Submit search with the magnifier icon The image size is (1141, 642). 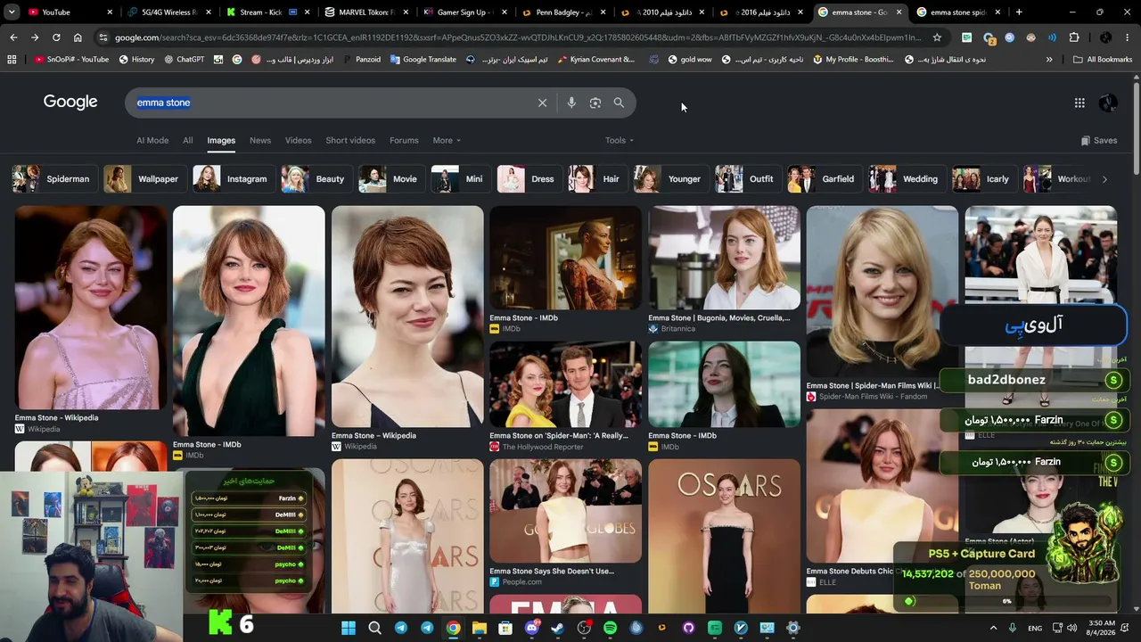(x=619, y=103)
